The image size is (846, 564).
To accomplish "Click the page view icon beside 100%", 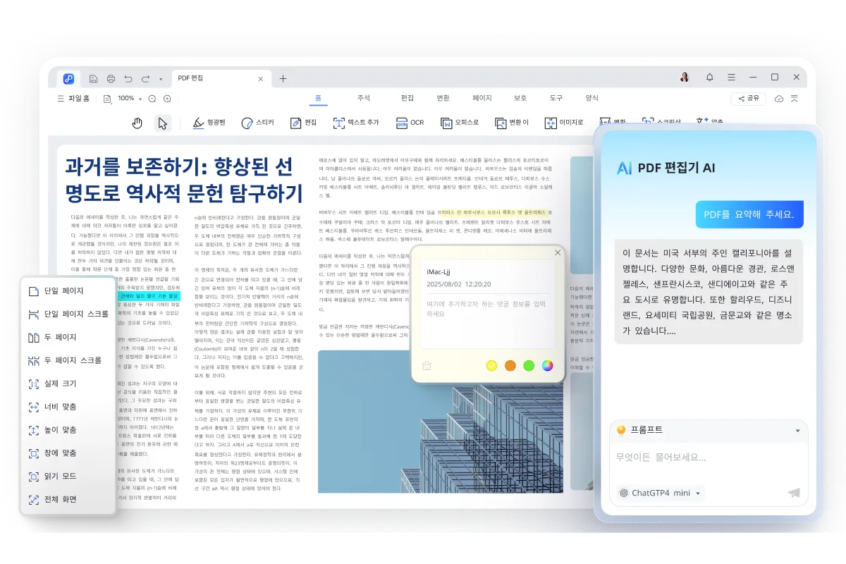I will click(107, 99).
